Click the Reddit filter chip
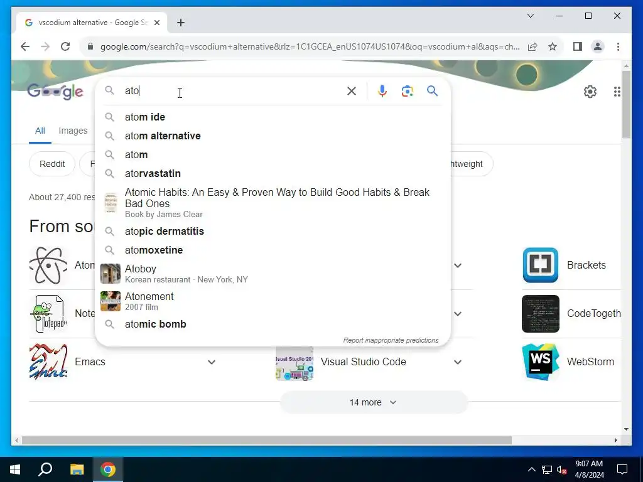The image size is (643, 482). click(x=52, y=164)
